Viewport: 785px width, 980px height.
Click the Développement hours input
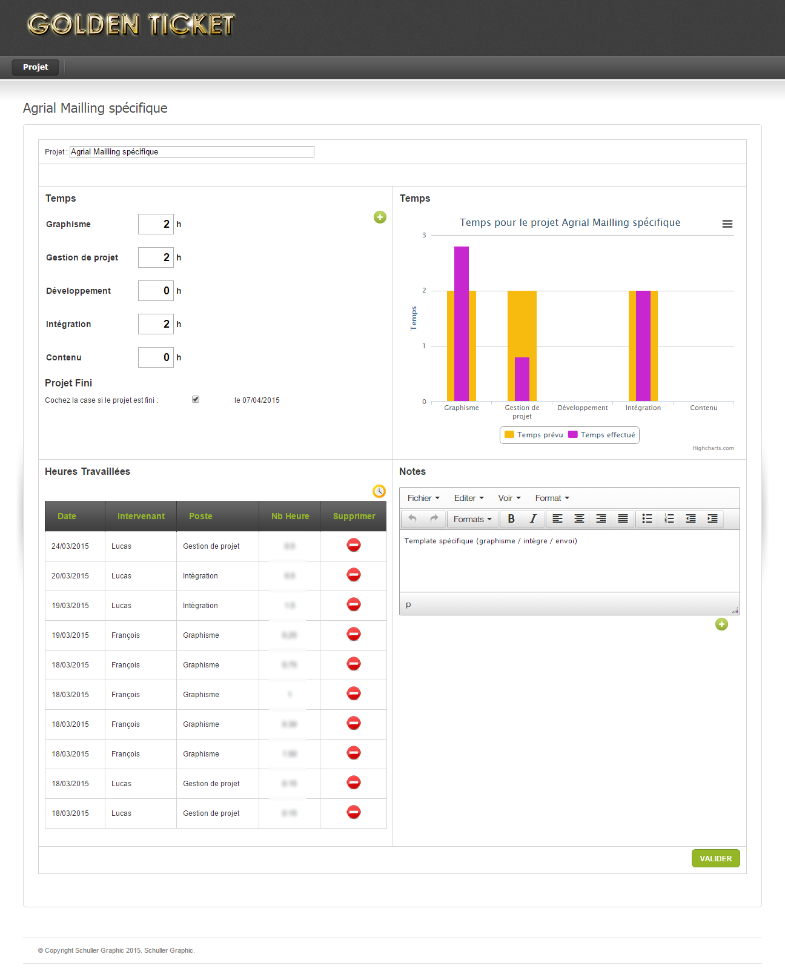point(156,291)
